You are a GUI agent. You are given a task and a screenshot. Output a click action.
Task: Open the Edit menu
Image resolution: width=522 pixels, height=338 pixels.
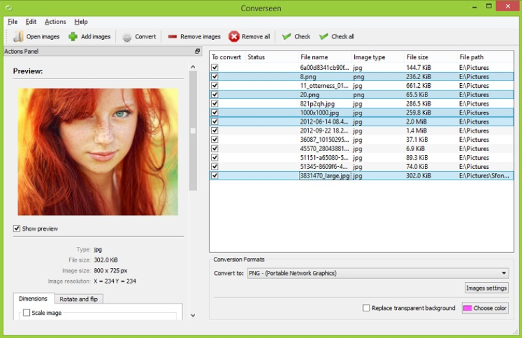tap(31, 22)
